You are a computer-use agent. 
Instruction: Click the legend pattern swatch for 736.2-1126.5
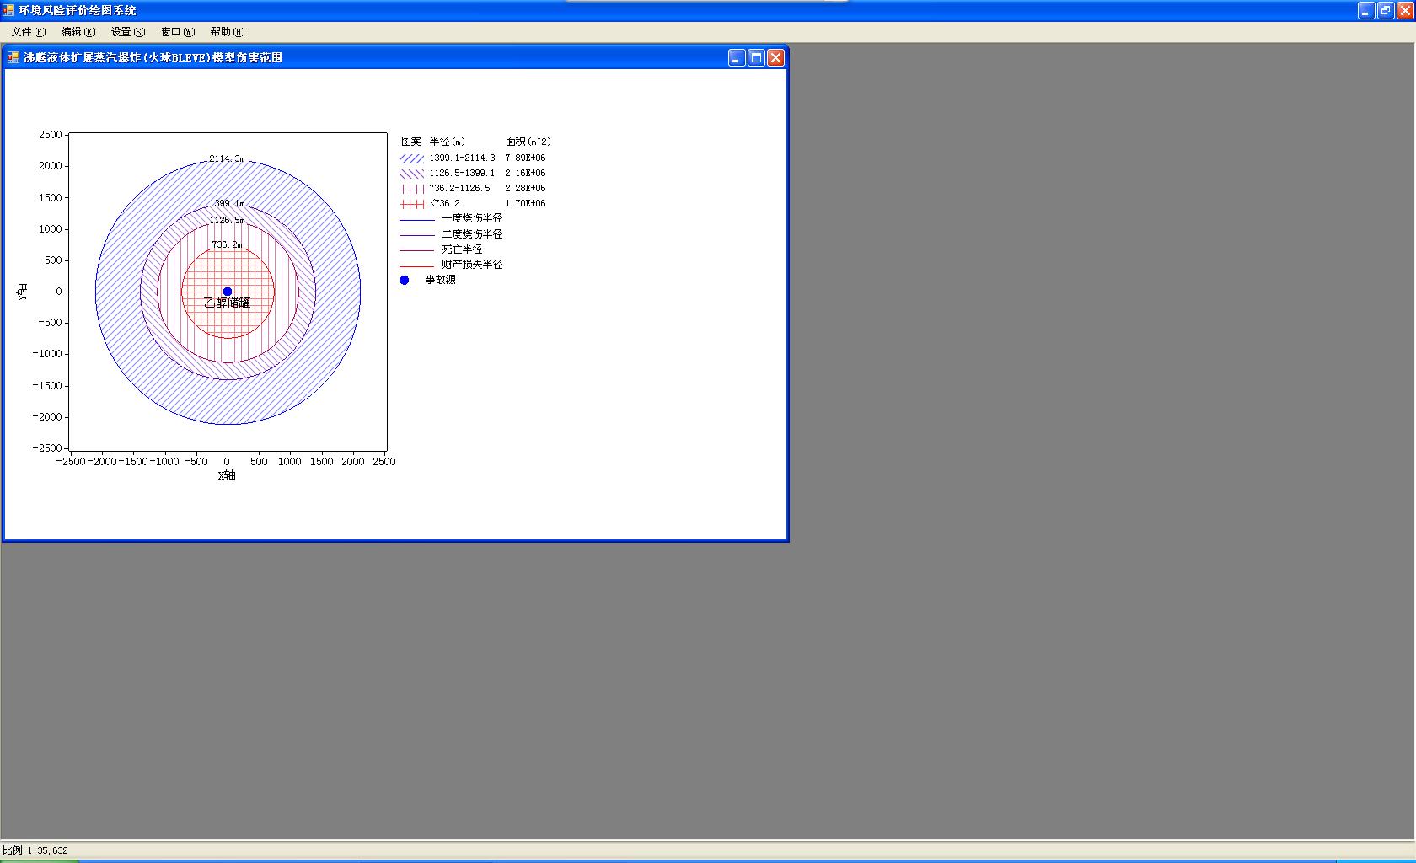tap(411, 189)
